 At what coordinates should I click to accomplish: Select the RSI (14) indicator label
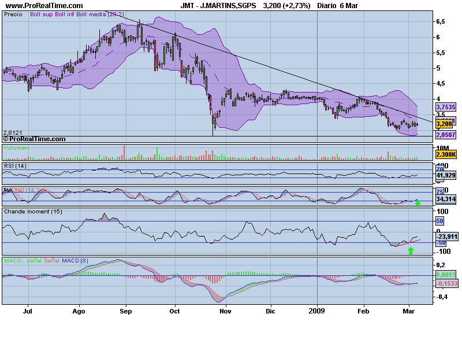pos(15,166)
